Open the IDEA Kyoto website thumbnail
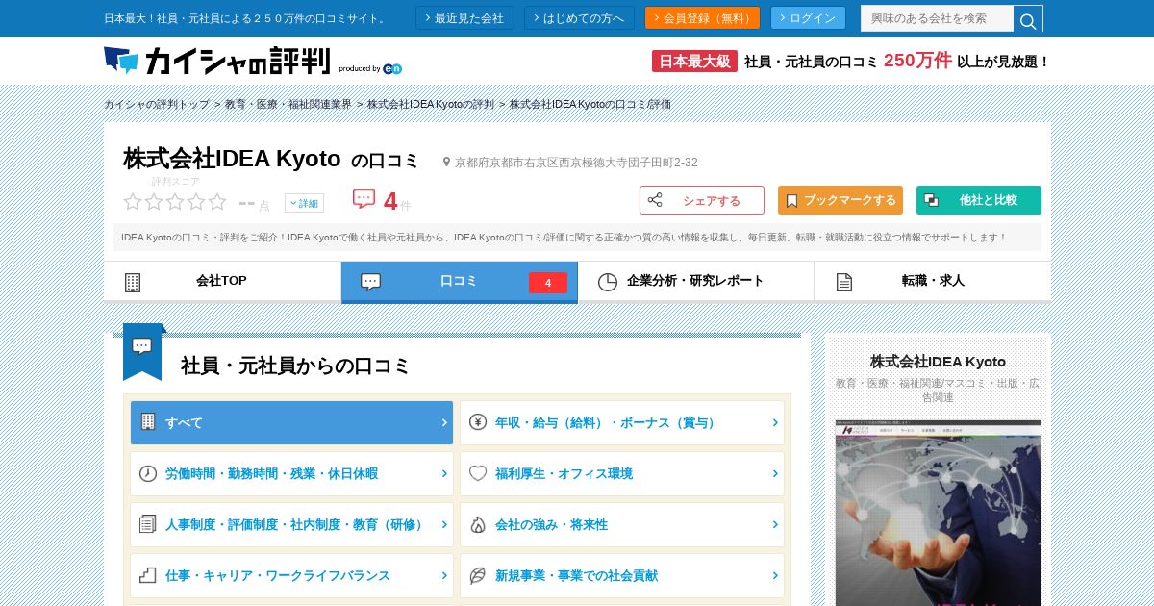 click(x=938, y=513)
